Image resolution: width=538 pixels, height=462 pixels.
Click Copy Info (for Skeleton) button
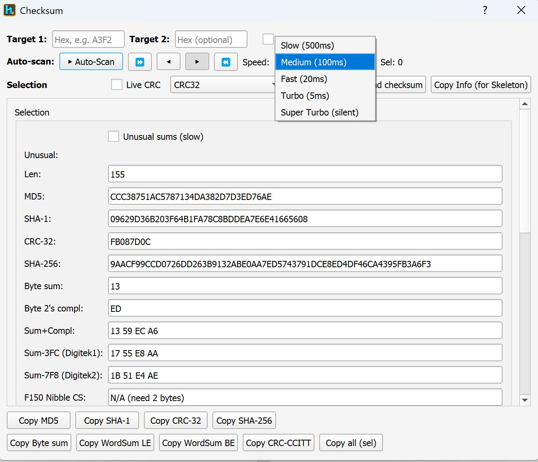[x=481, y=84]
